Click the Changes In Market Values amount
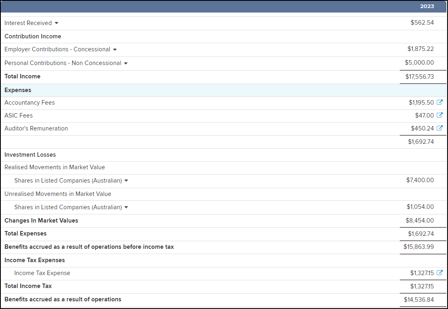The image size is (448, 309). pos(420,221)
